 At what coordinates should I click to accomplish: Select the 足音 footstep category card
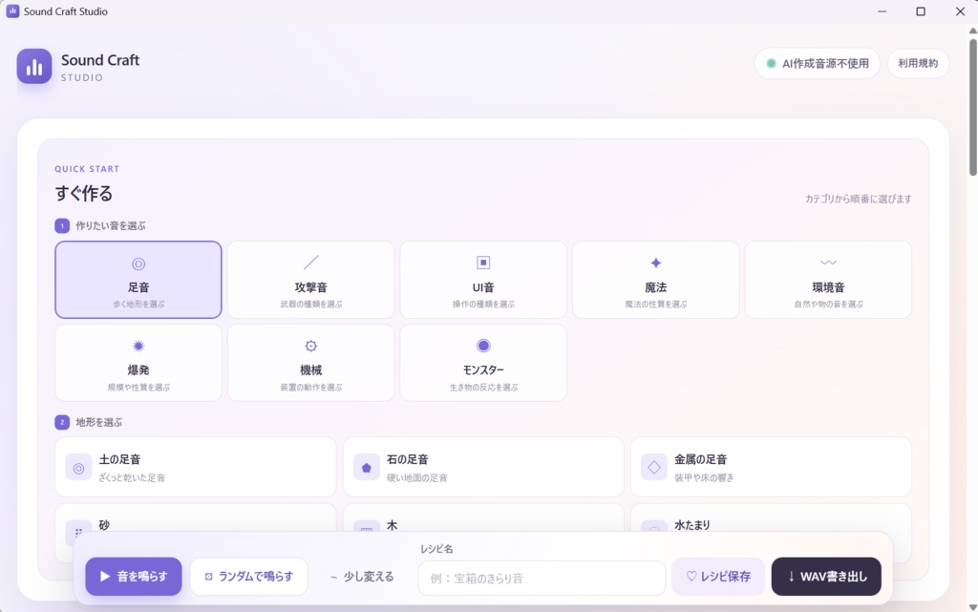coord(138,280)
